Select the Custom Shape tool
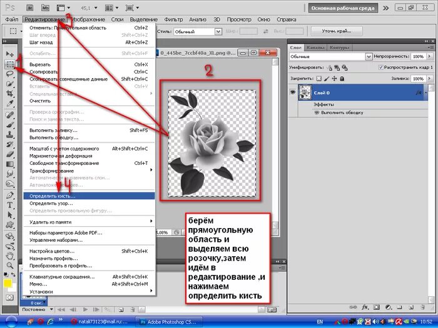 pyautogui.click(x=10, y=224)
